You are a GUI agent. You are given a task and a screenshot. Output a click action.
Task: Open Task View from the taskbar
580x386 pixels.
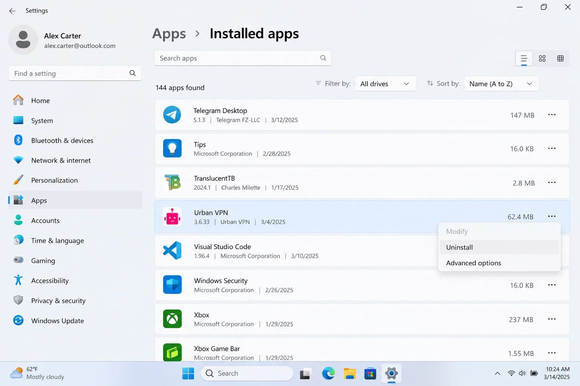coord(306,374)
